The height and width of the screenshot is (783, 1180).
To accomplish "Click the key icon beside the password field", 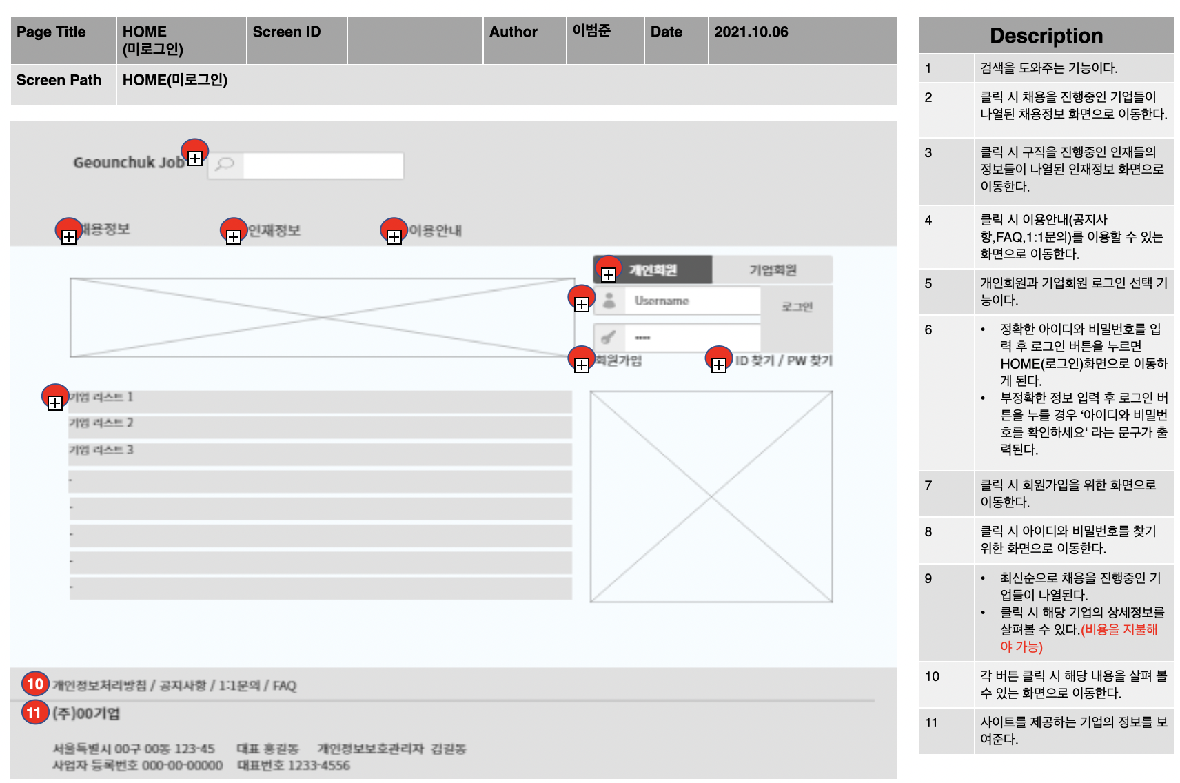I will (608, 337).
